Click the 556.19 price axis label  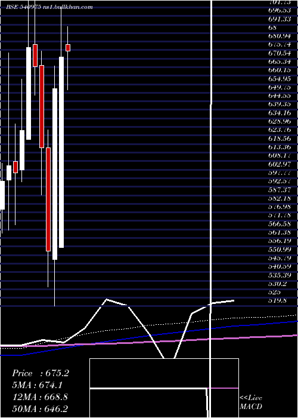[280, 241]
